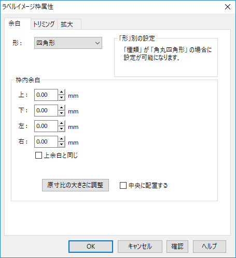Click the 確認 button
The image size is (236, 258).
click(x=177, y=247)
